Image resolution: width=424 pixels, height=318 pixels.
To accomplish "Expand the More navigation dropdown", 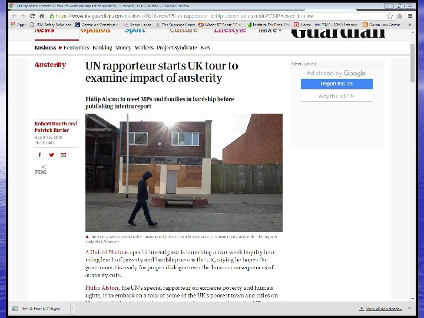I will (x=270, y=31).
